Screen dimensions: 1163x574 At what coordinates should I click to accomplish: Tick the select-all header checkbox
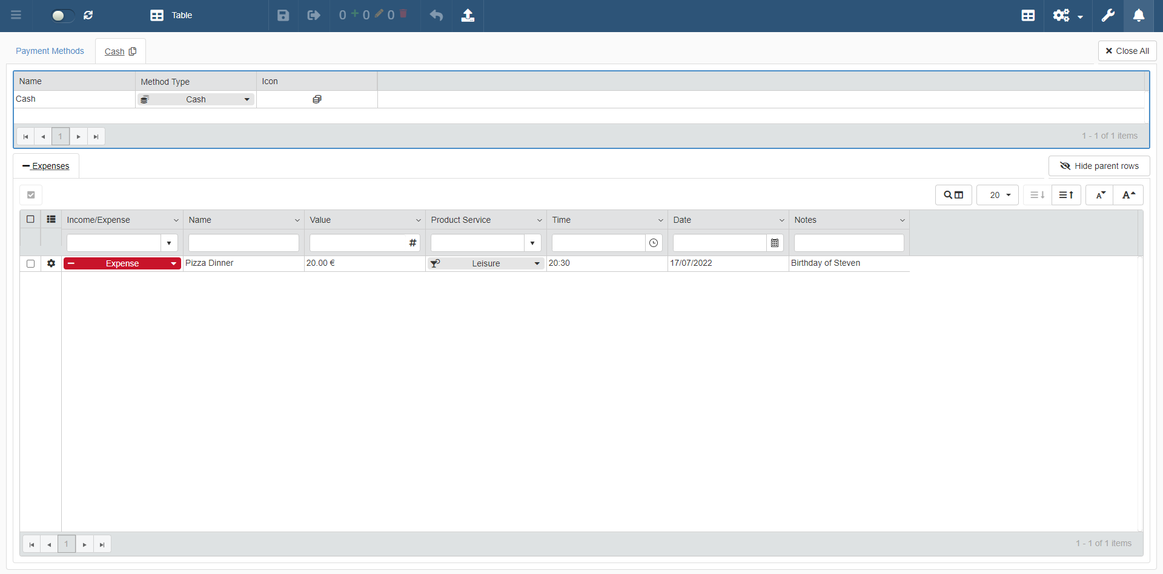coord(31,219)
